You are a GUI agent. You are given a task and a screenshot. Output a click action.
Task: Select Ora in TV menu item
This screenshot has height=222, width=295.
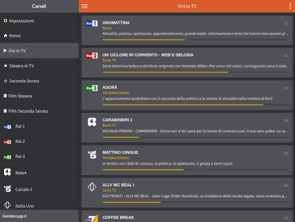click(x=39, y=51)
